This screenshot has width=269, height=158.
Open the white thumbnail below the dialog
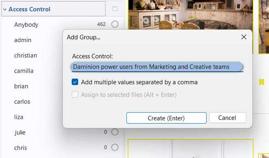[190, 149]
